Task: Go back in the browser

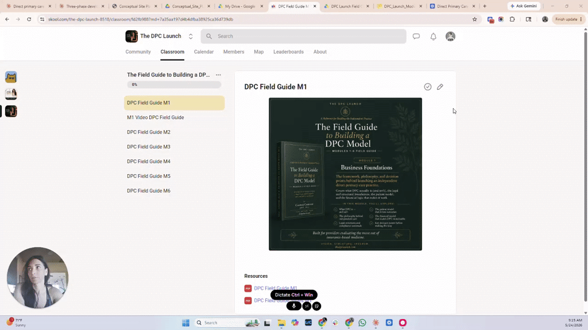Action: click(x=7, y=19)
